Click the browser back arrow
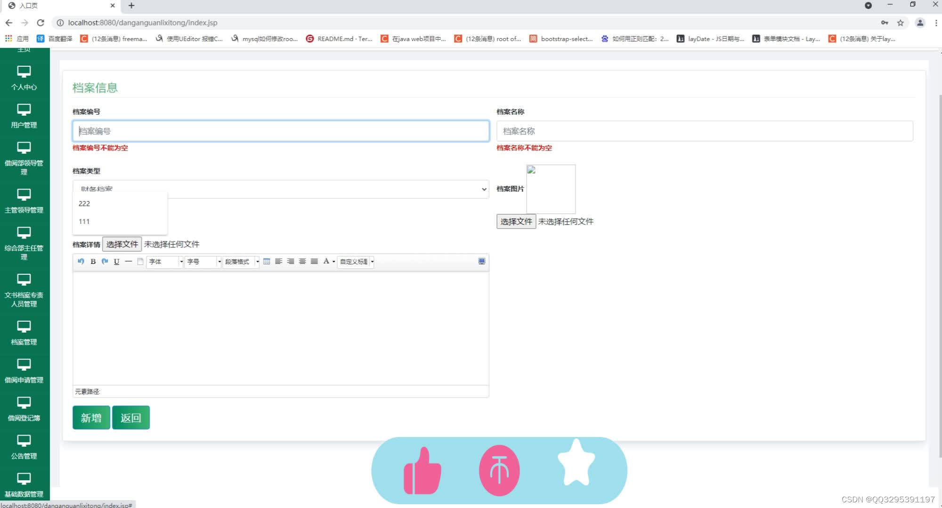The height and width of the screenshot is (508, 942). [9, 23]
